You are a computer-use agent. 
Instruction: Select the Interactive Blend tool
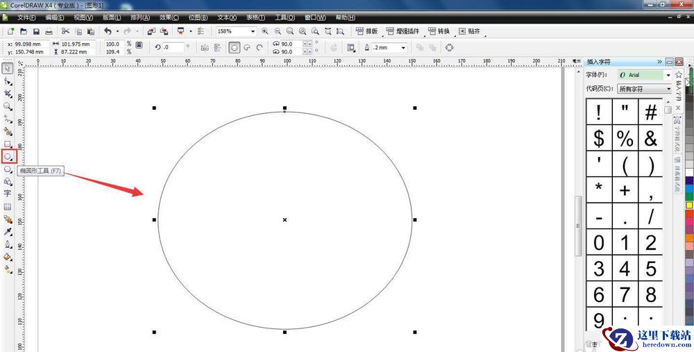(x=8, y=219)
